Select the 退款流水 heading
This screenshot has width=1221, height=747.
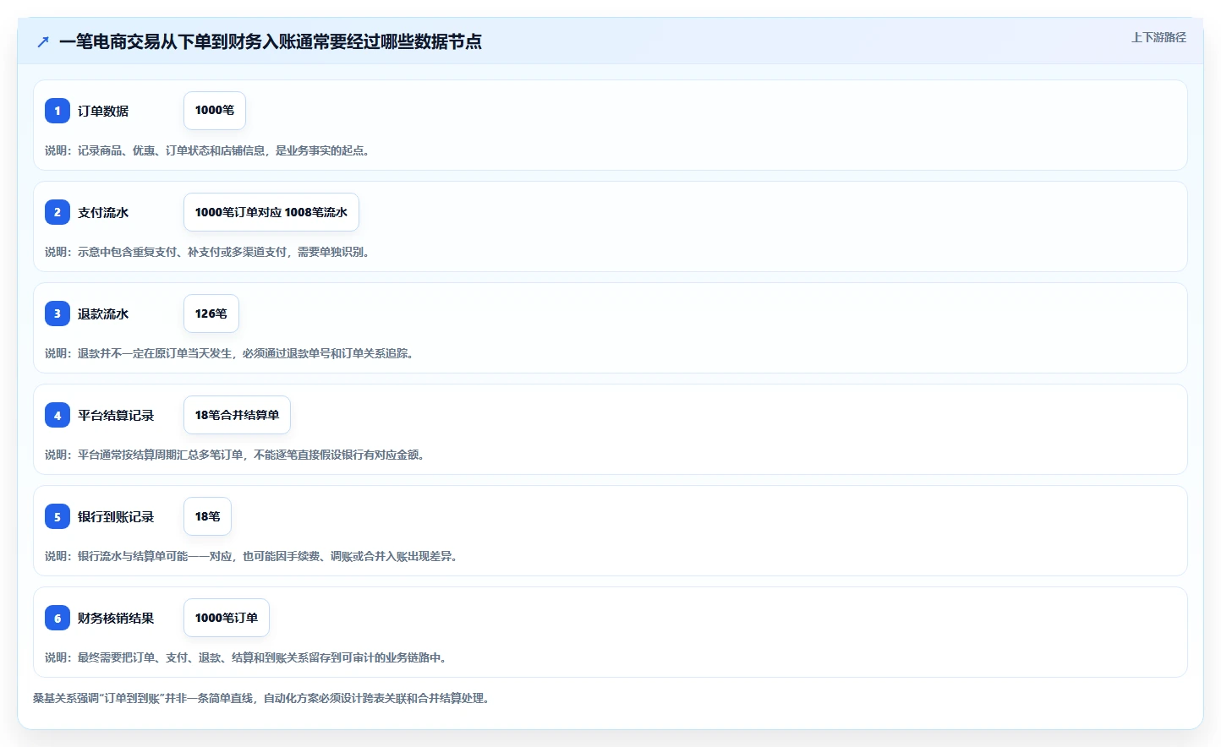click(103, 314)
